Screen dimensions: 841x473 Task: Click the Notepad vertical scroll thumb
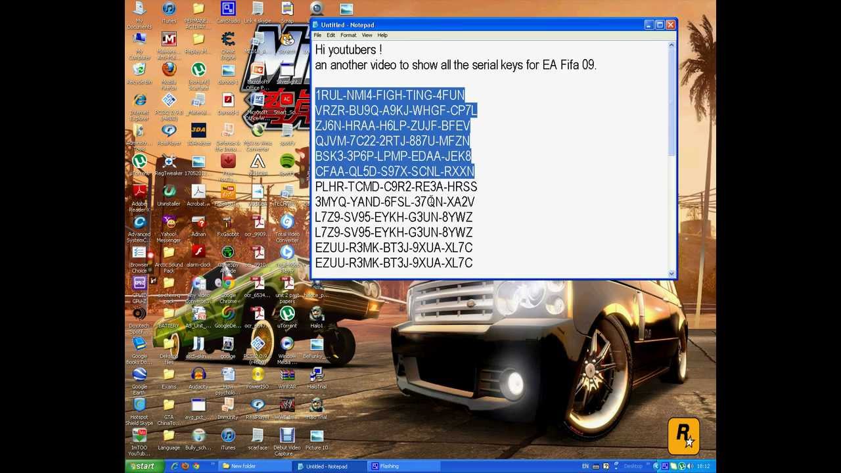coord(671,102)
